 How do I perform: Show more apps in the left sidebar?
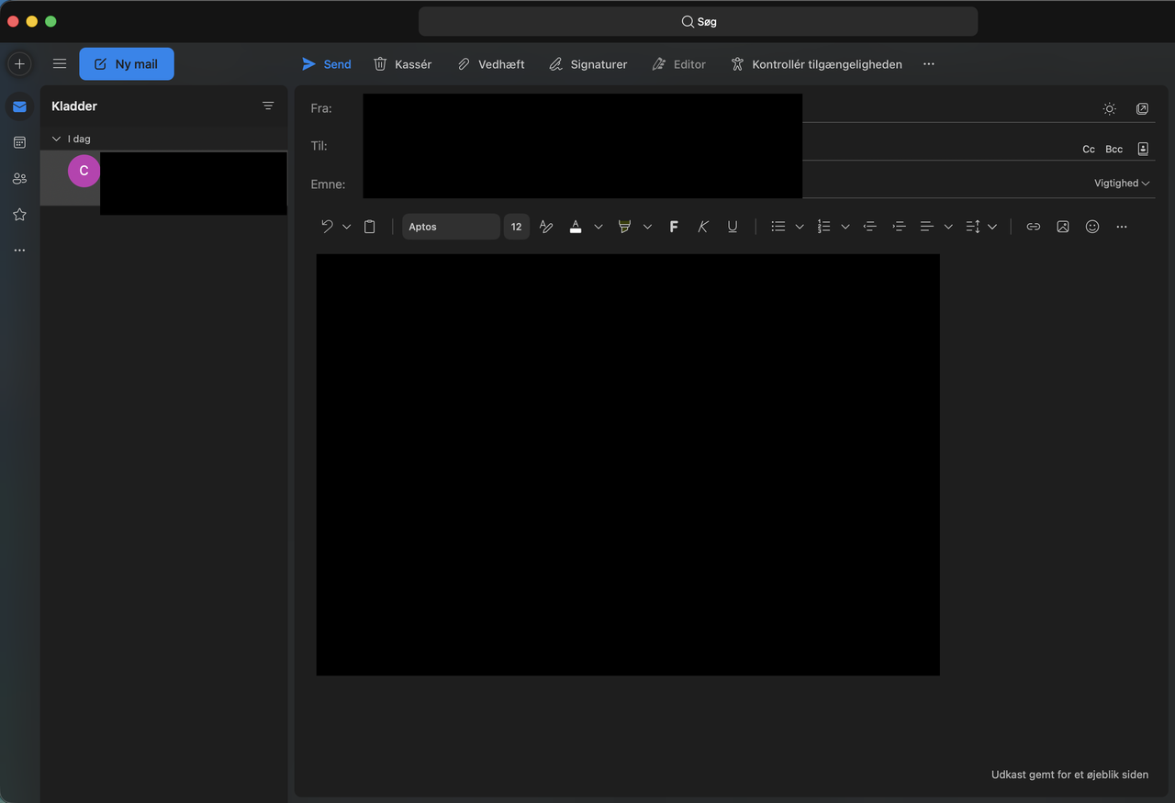tap(19, 250)
